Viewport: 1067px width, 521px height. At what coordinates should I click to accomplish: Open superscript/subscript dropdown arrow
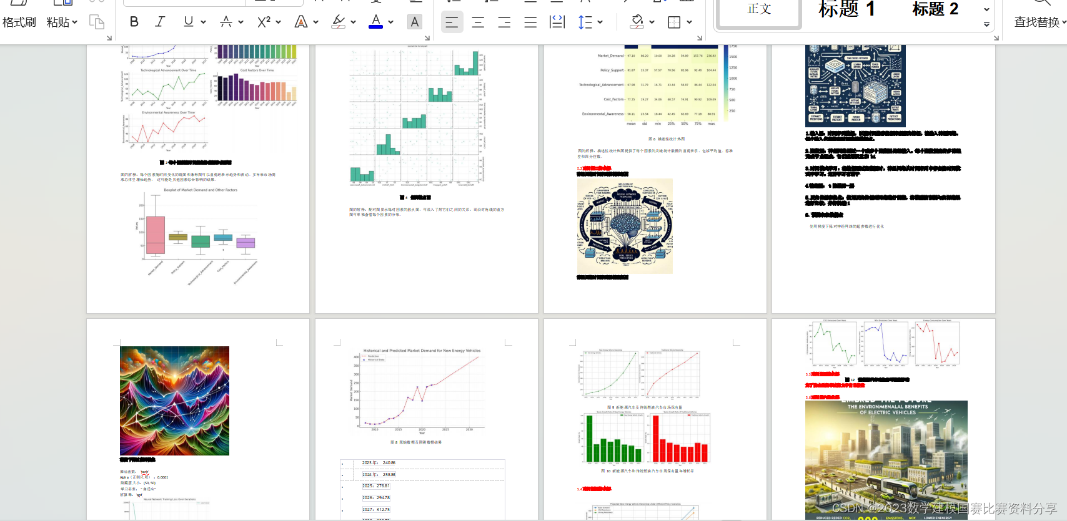[x=278, y=22]
